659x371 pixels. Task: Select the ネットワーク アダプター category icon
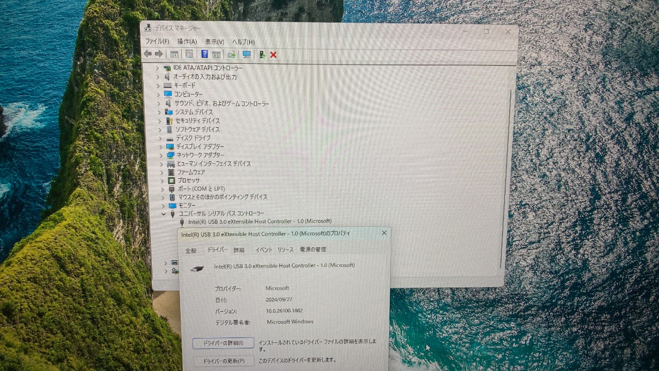(x=170, y=155)
